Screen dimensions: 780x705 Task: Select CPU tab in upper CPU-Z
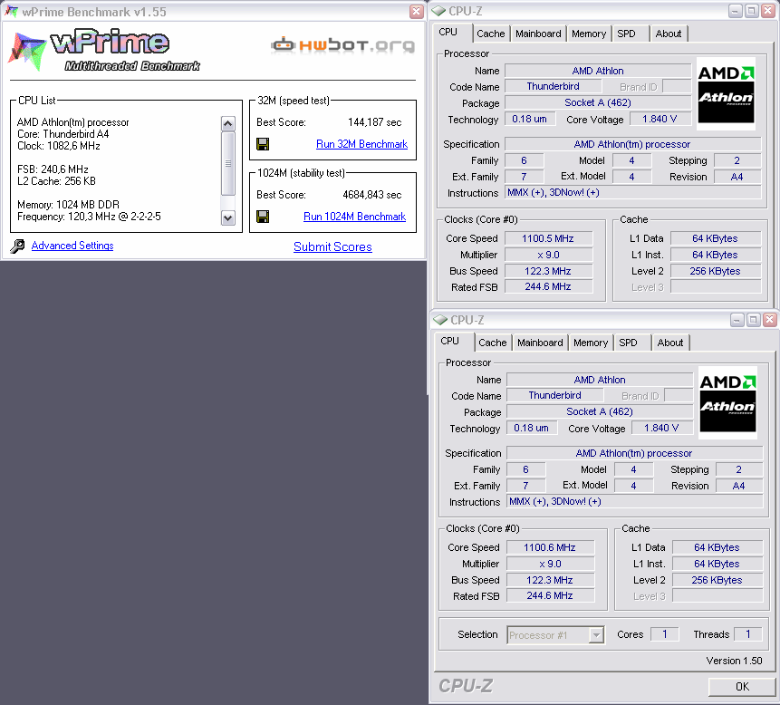pos(450,33)
